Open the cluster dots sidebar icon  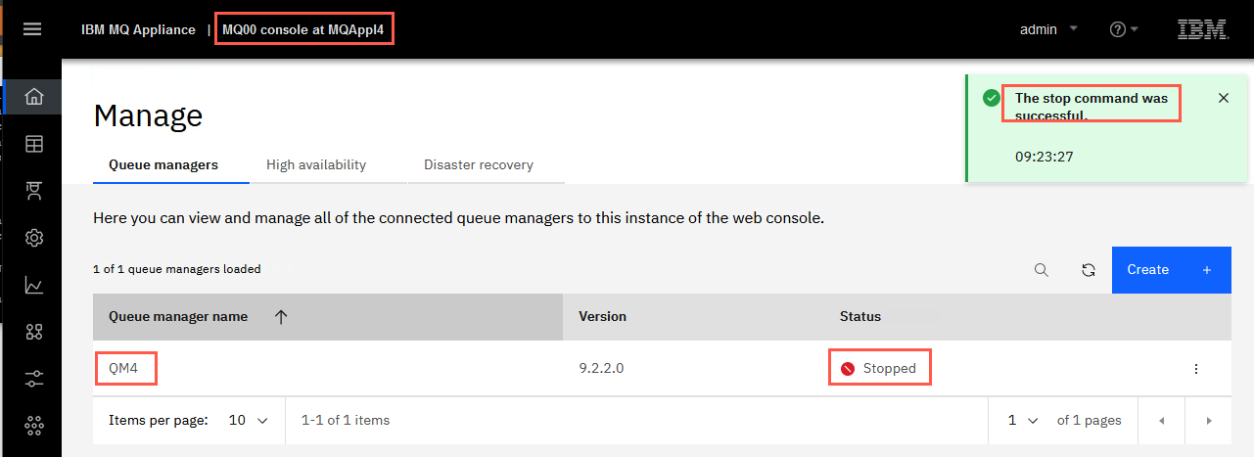34,426
